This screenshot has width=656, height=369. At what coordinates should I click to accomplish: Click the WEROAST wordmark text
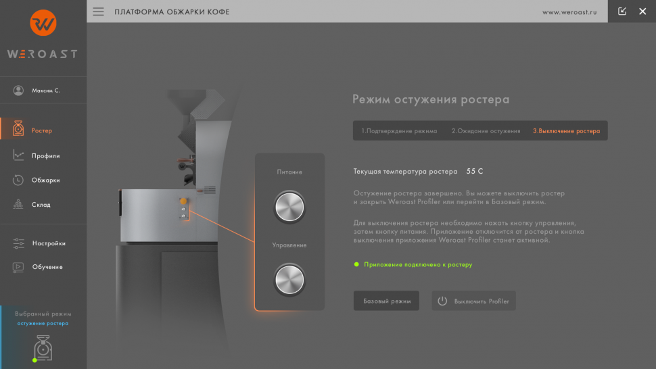point(42,54)
